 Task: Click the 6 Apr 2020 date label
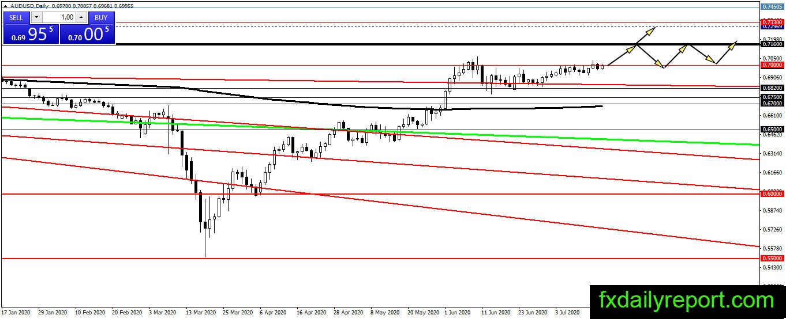coord(274,313)
